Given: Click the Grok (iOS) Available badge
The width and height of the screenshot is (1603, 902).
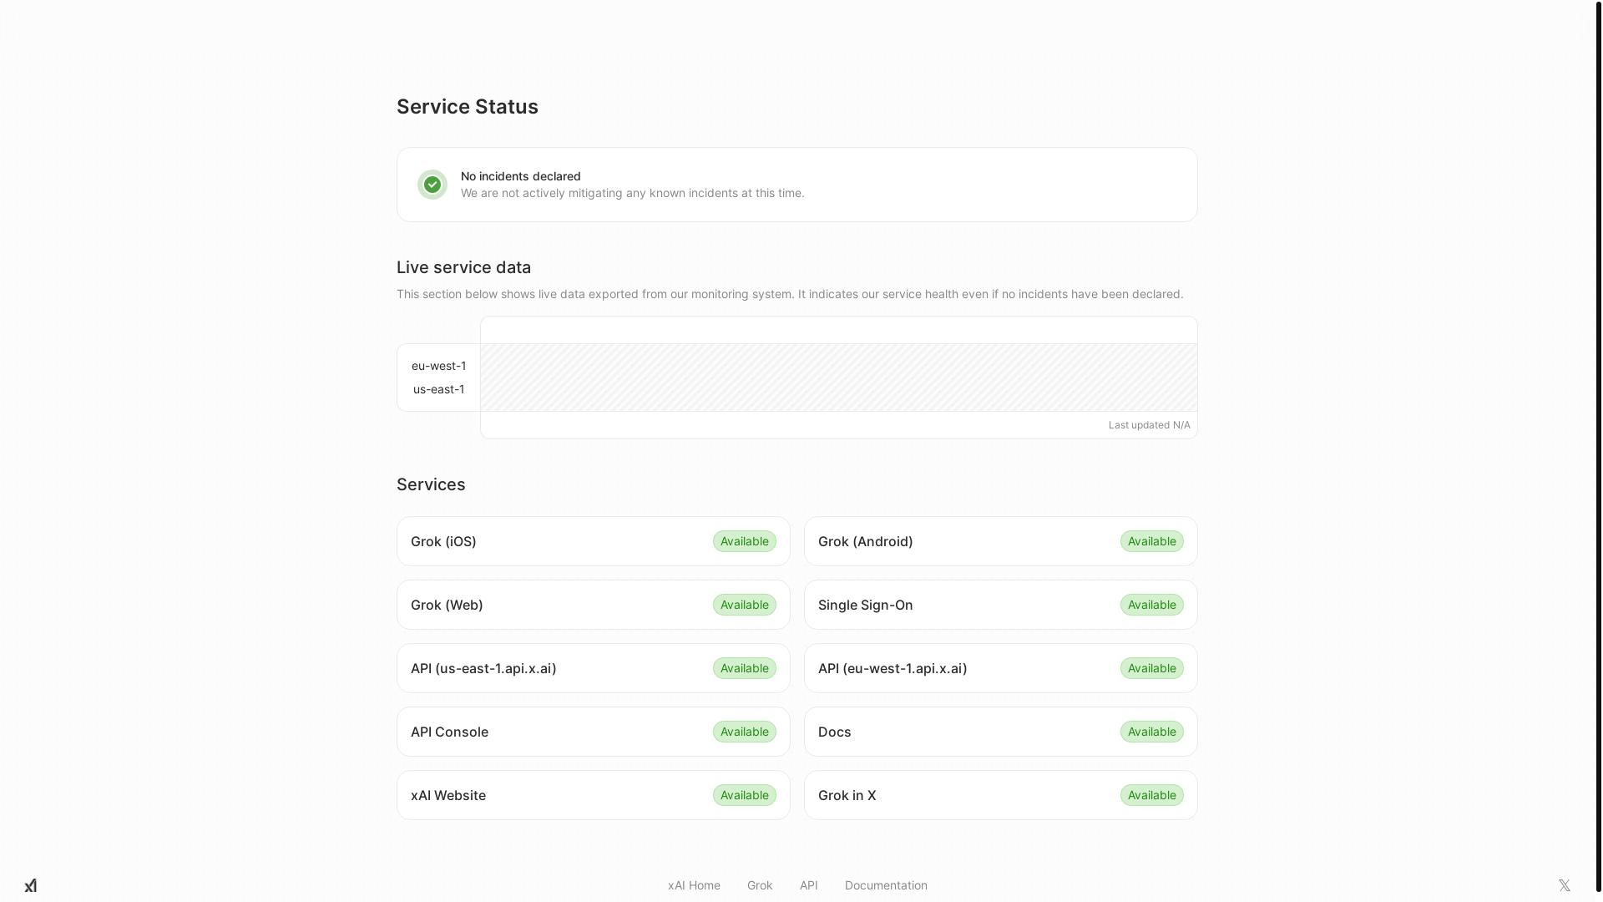Looking at the screenshot, I should click(745, 541).
